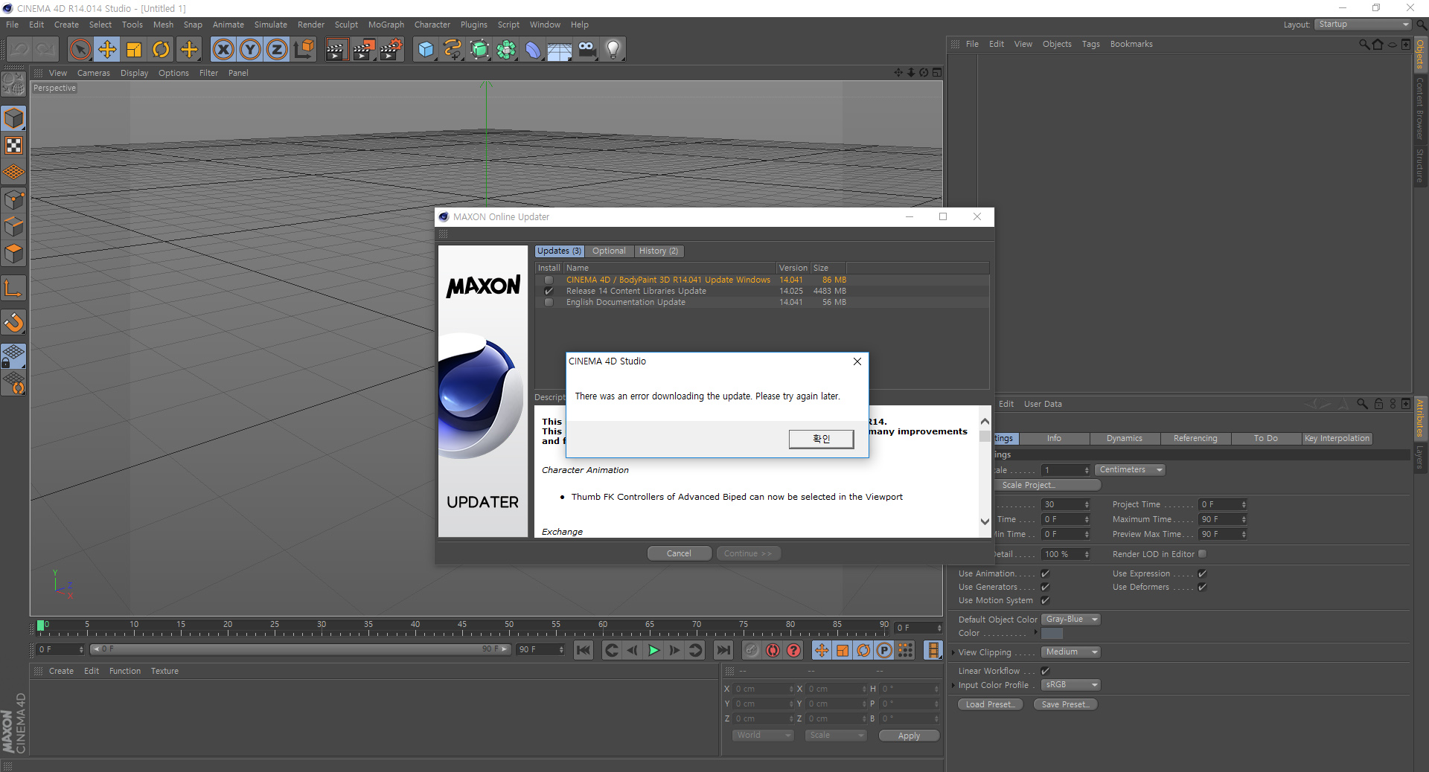Select the Rotate tool in top toolbar
Screen dimensions: 1429x772
(x=161, y=50)
